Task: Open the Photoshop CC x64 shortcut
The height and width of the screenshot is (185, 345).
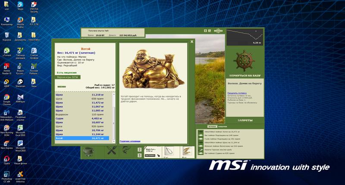Action: point(6,176)
